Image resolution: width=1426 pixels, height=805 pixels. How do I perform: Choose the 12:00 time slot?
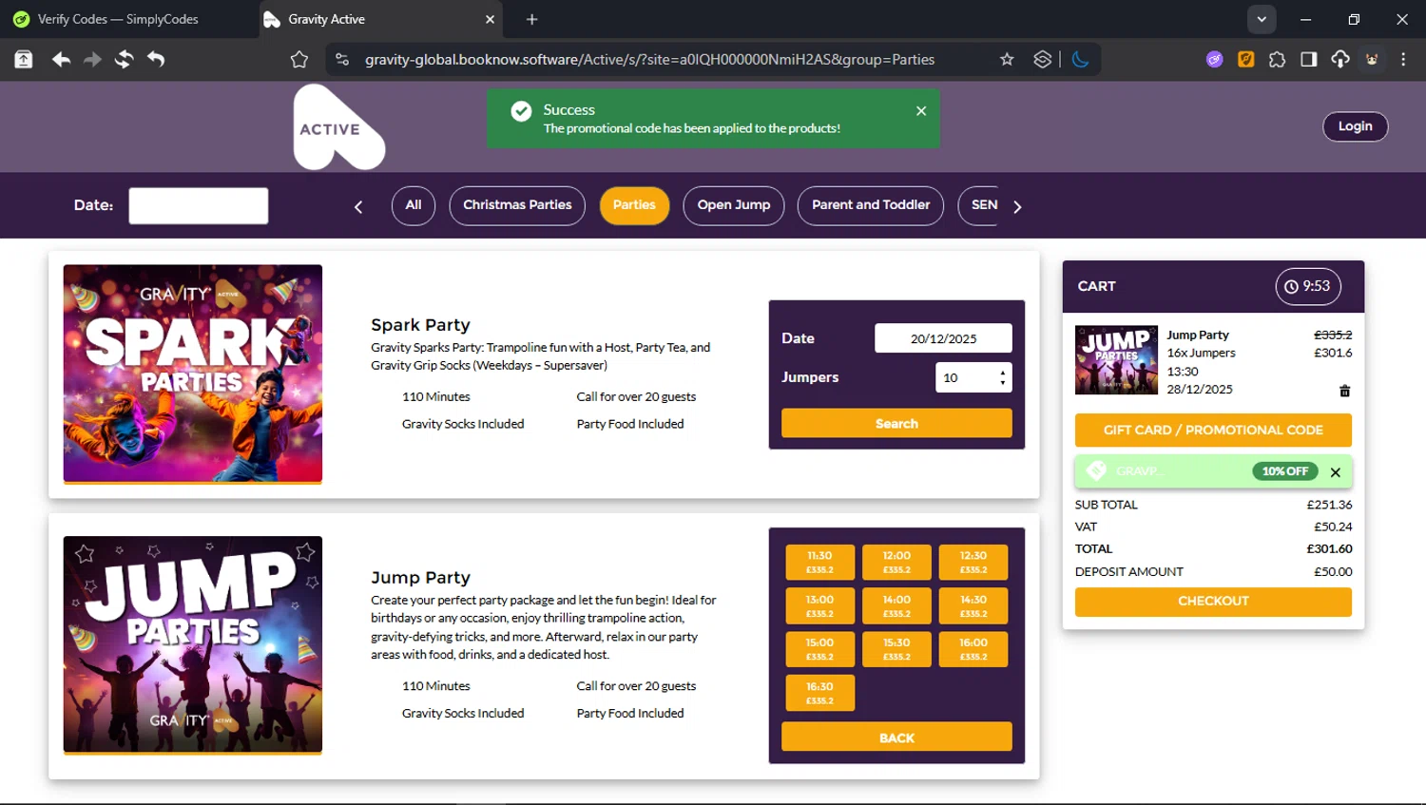(896, 563)
